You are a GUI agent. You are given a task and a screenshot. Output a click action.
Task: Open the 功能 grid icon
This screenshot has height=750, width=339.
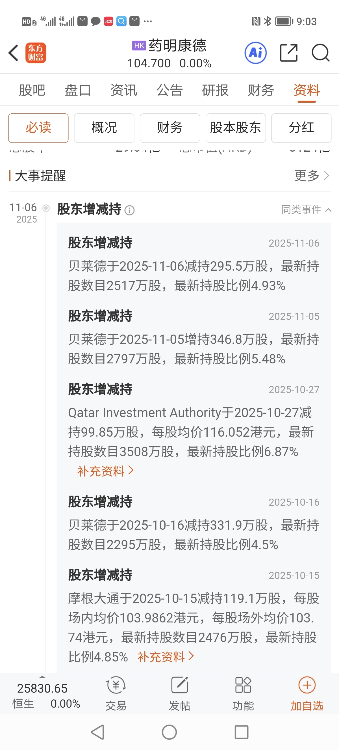[243, 685]
